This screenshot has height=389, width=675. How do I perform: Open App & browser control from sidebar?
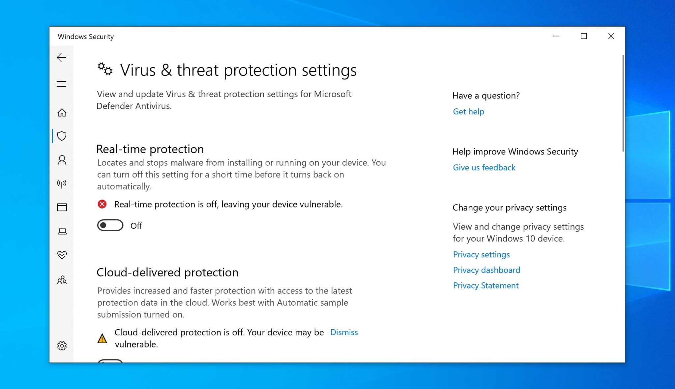coord(62,208)
